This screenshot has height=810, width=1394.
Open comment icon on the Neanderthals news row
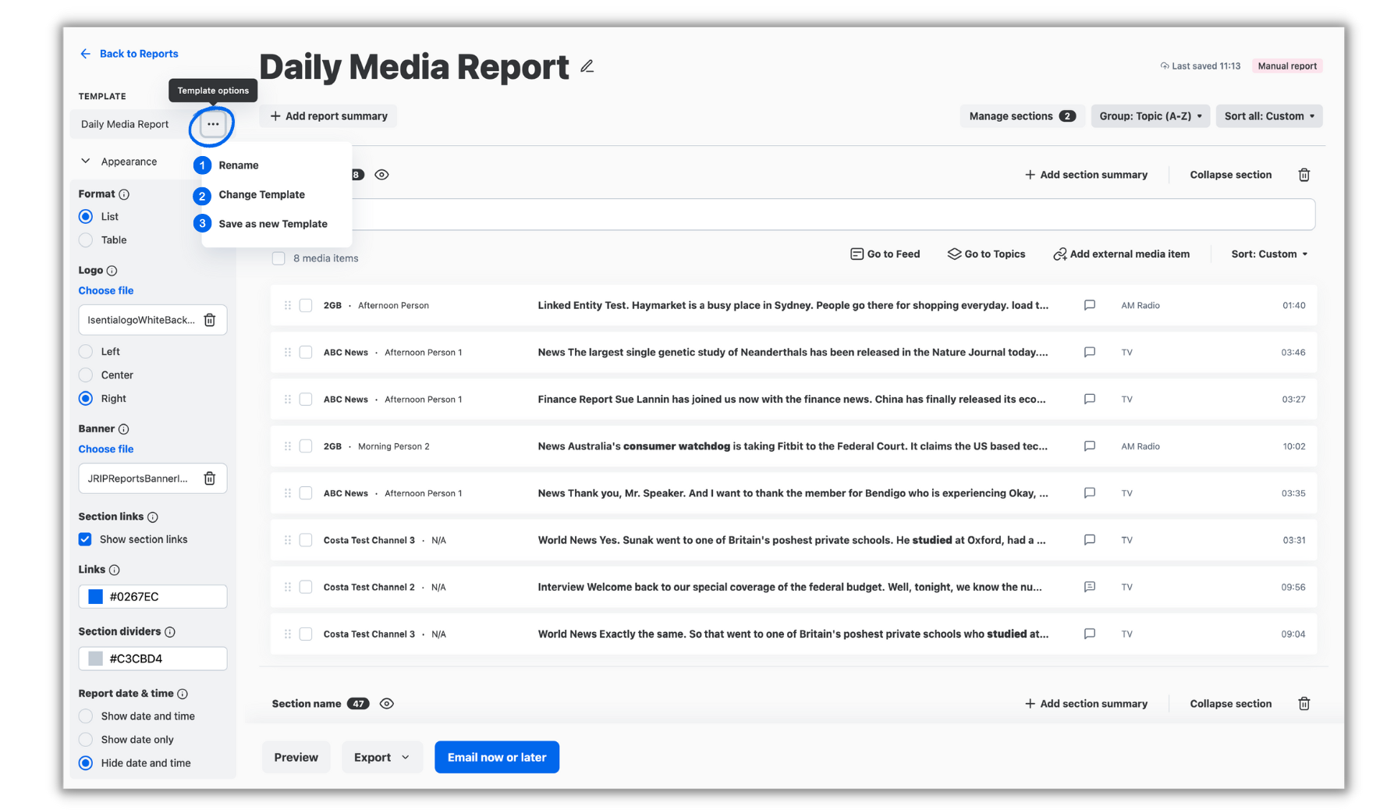pos(1090,352)
